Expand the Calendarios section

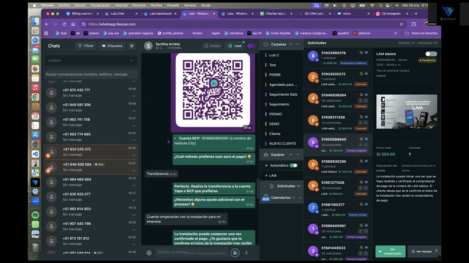(x=300, y=198)
